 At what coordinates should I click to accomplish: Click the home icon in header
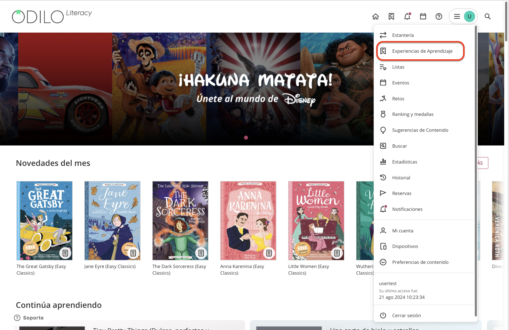375,16
